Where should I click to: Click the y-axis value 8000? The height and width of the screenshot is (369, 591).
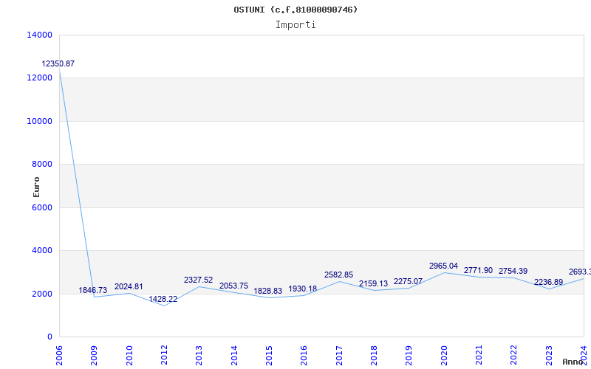tap(41, 164)
